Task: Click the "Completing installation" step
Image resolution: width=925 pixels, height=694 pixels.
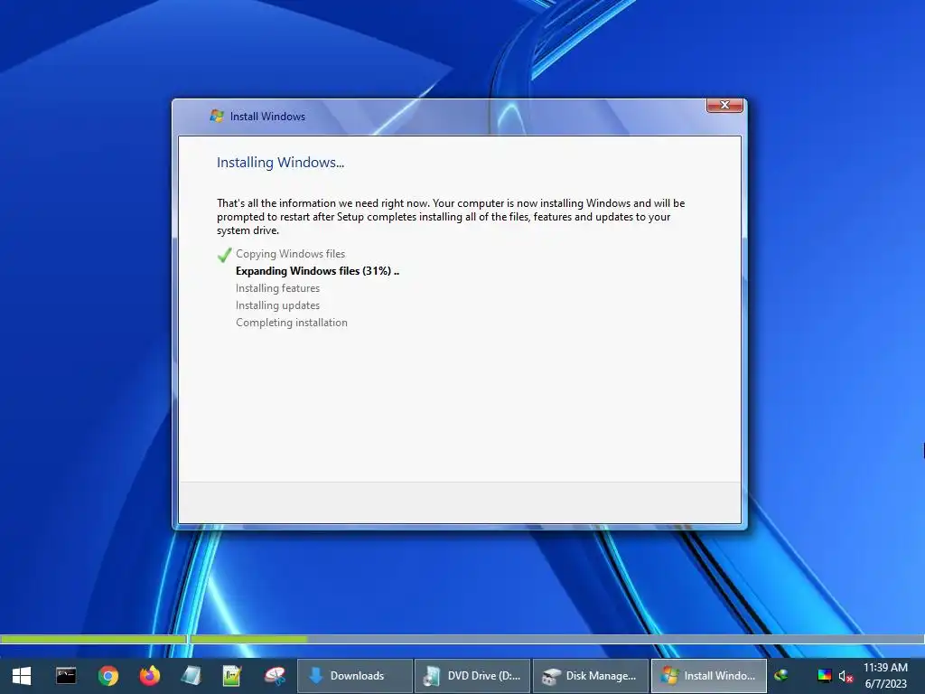Action: [292, 323]
